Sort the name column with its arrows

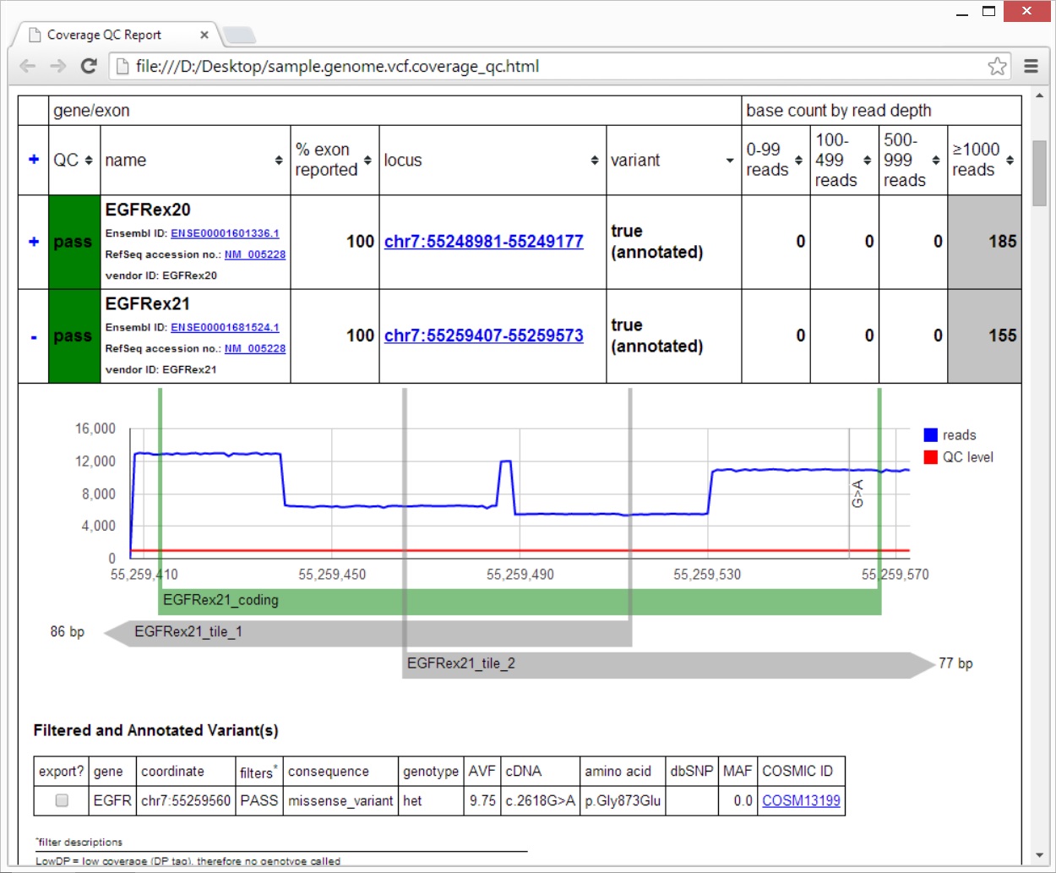tap(279, 161)
